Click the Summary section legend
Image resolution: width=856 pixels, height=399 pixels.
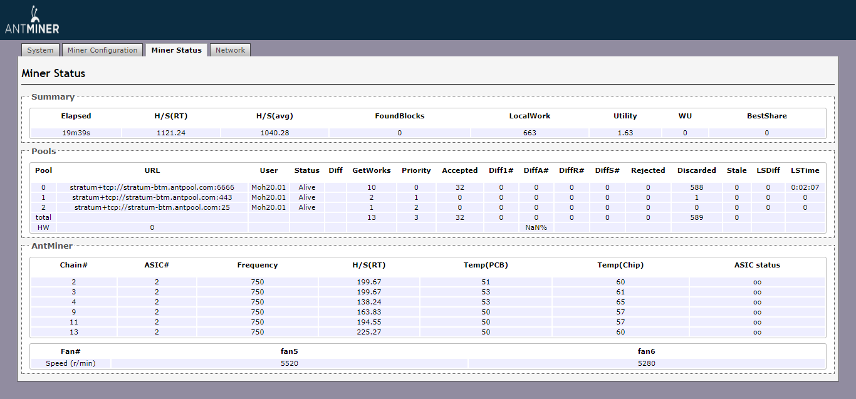[53, 97]
